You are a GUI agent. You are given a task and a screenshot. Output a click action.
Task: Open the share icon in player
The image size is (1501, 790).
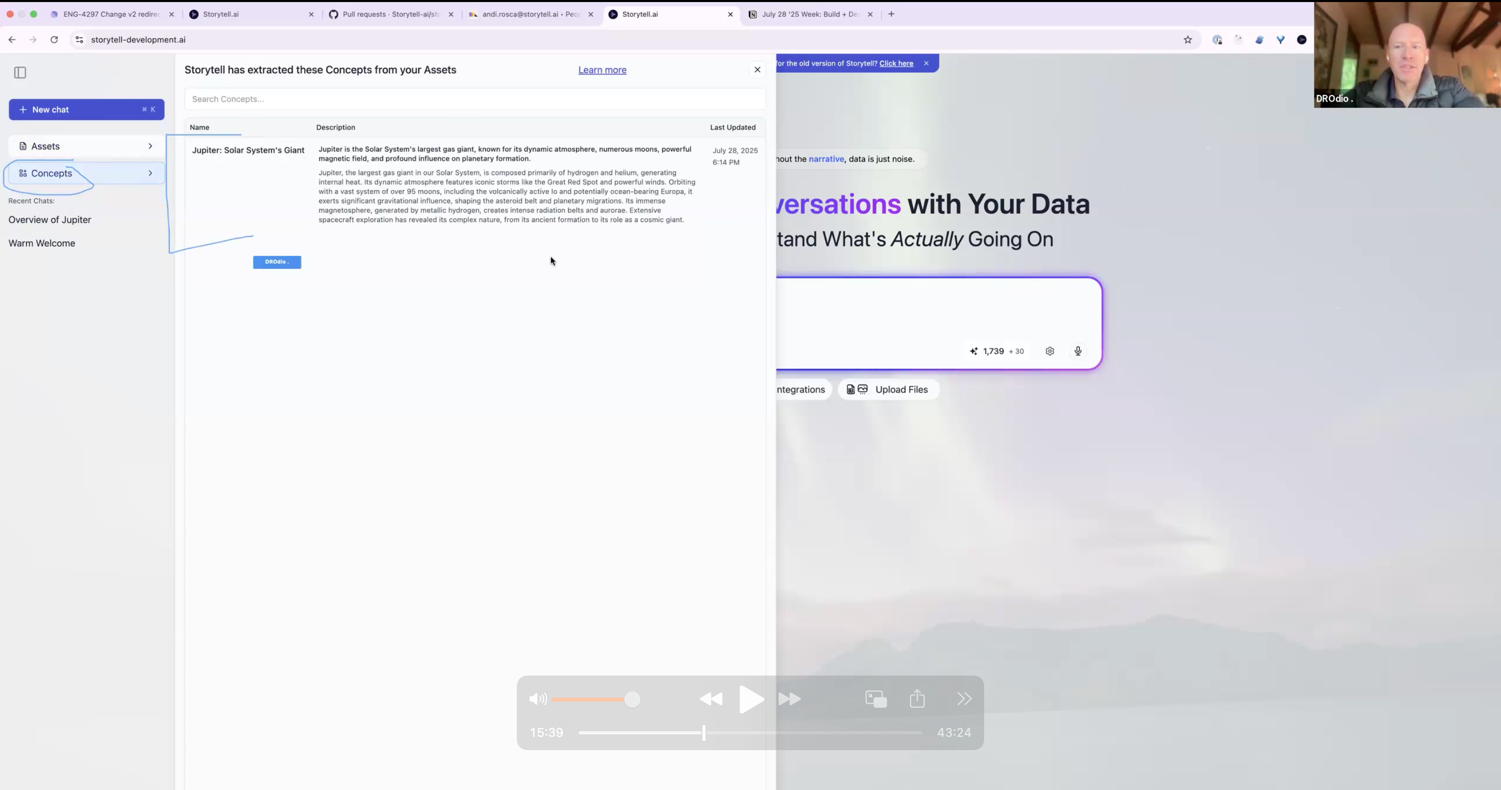click(917, 699)
